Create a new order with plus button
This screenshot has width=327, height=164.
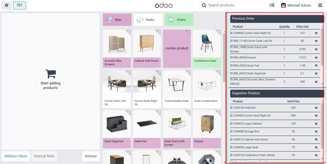7,5
